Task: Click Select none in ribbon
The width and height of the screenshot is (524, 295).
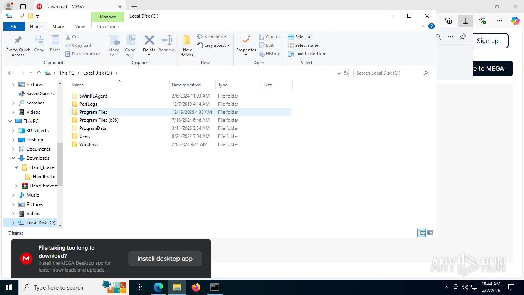Action: click(x=303, y=45)
